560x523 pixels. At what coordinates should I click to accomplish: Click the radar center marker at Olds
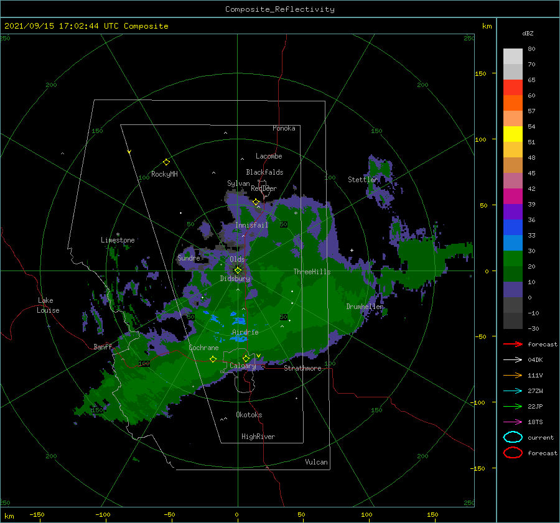click(238, 271)
